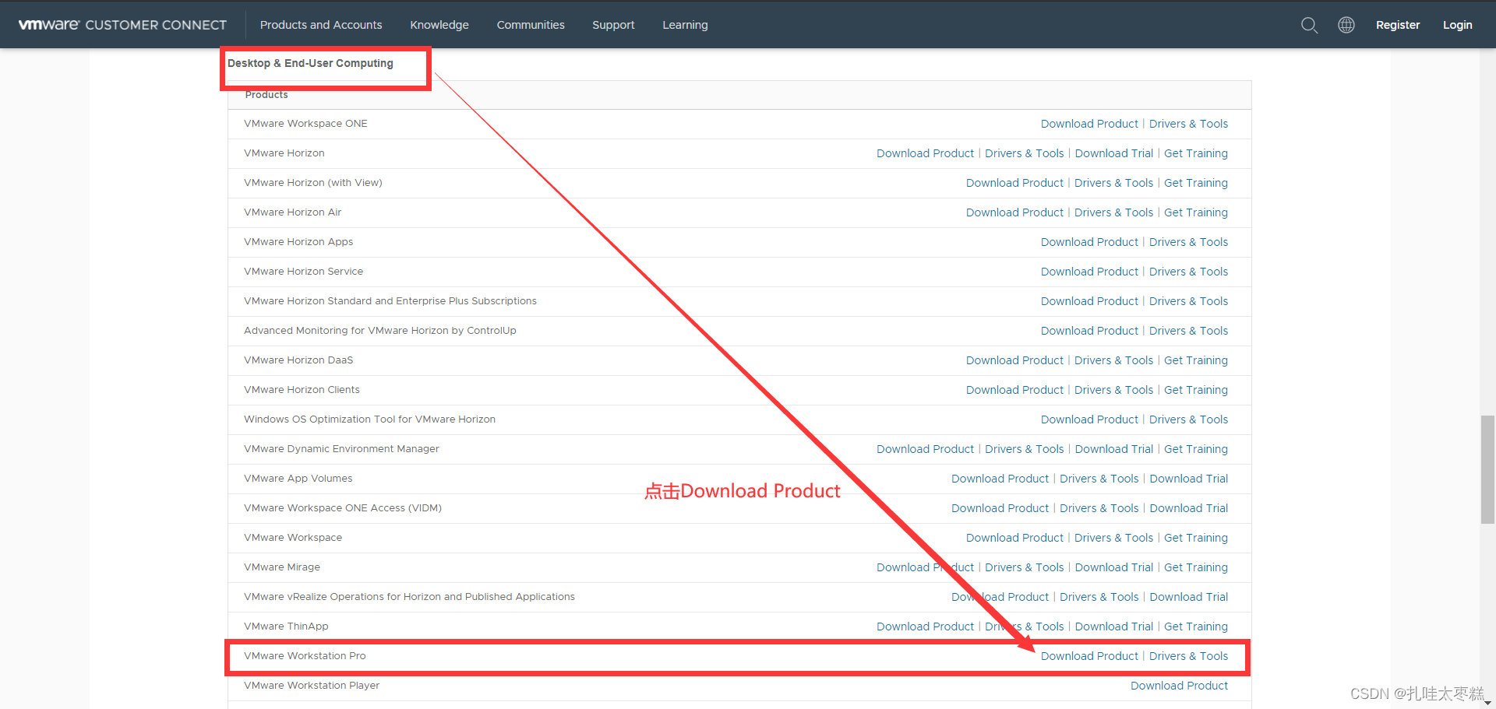This screenshot has width=1496, height=709.
Task: Select the VMware Horizon Clients product name
Action: pyautogui.click(x=302, y=390)
